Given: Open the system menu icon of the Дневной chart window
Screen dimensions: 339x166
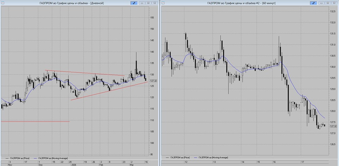Looking at the screenshot, I should (x=3, y=3).
